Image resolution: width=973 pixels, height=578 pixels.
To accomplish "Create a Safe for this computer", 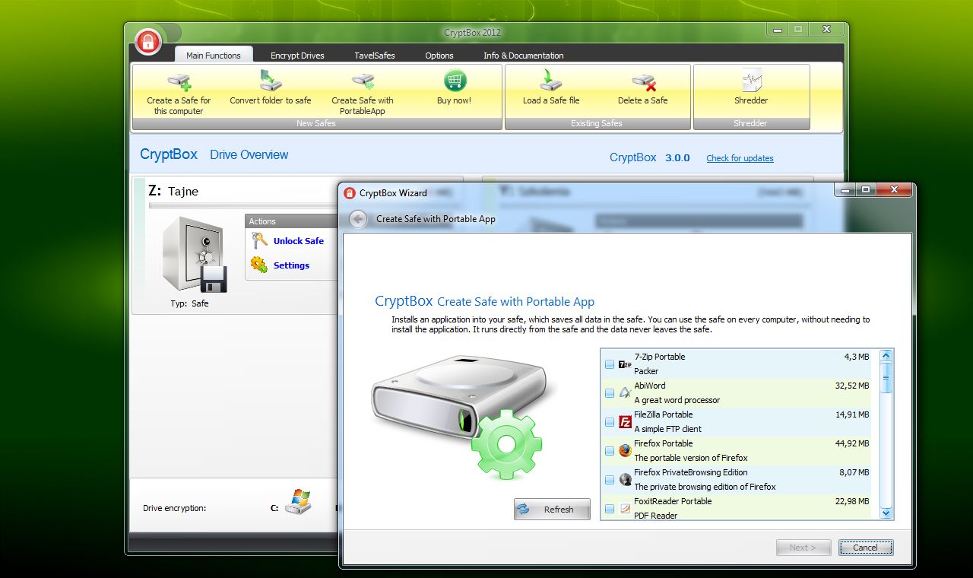I will 179,94.
